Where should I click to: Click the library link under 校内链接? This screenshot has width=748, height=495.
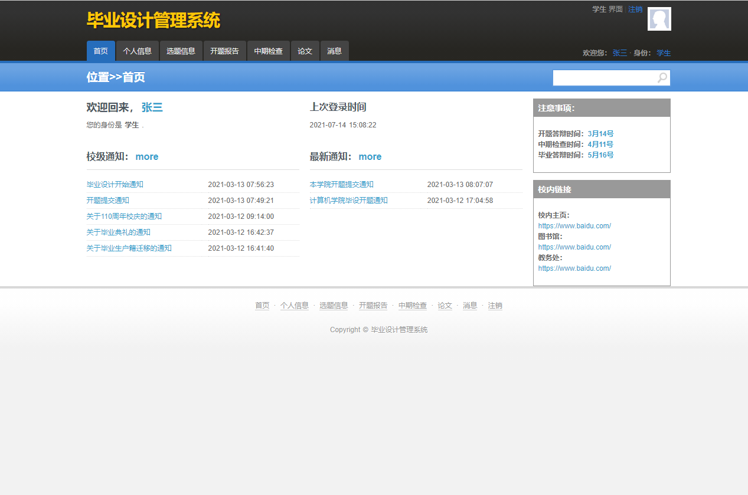574,247
